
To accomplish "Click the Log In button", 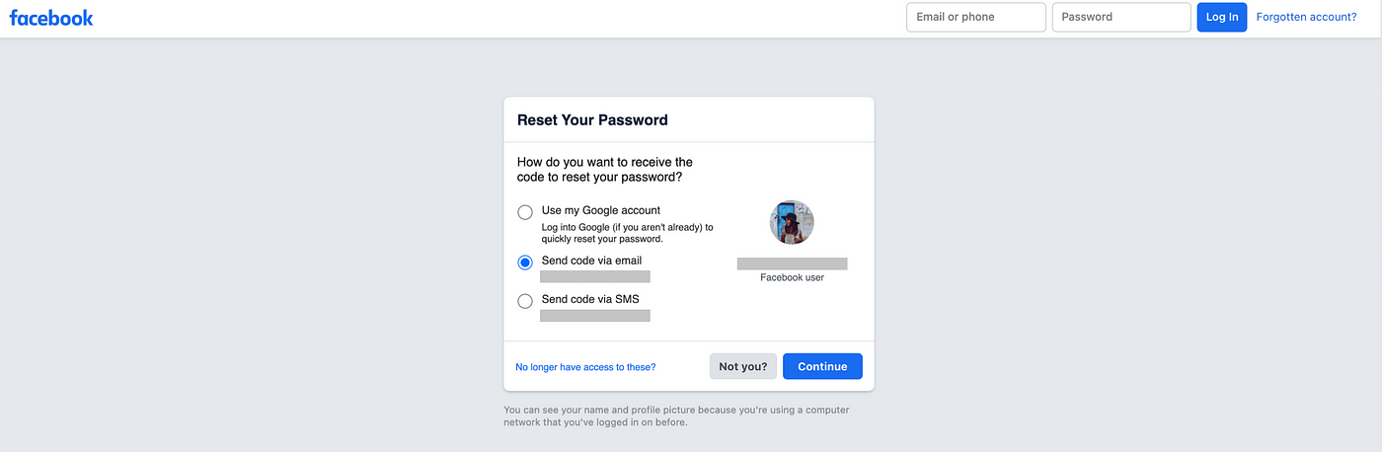I will [x=1222, y=17].
